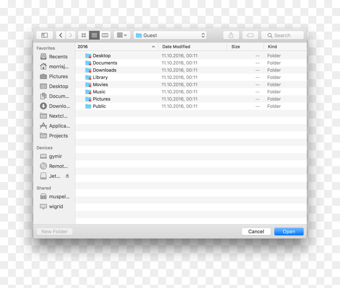Click the Share toolbar icon
Image resolution: width=340 pixels, height=288 pixels.
[x=231, y=35]
